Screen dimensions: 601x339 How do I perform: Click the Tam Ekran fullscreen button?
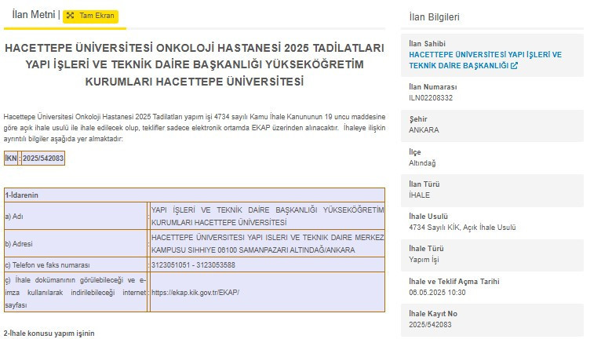pos(90,16)
